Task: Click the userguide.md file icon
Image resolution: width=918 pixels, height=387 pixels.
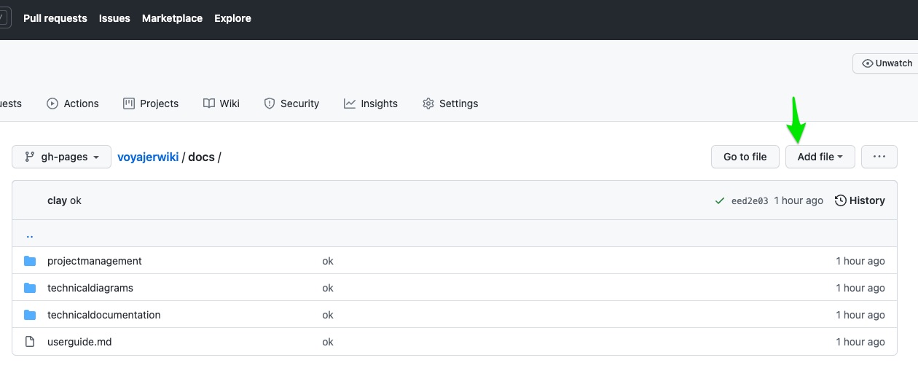Action: [30, 342]
